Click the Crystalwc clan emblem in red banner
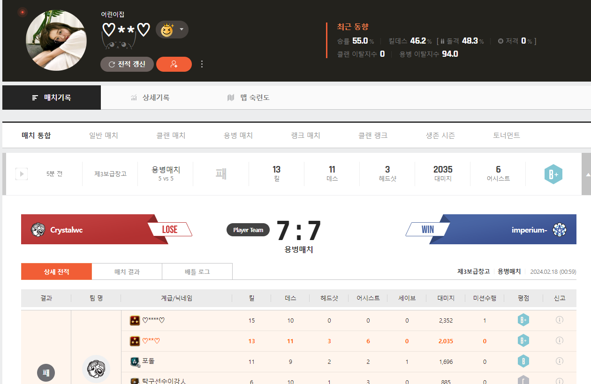This screenshot has height=384, width=591. [38, 230]
